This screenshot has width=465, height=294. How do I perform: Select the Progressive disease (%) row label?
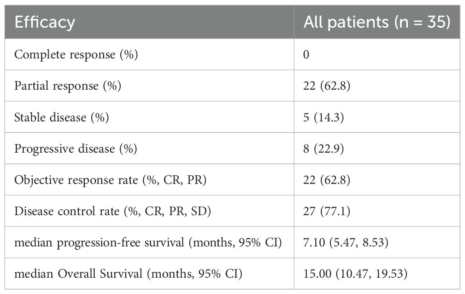click(75, 149)
